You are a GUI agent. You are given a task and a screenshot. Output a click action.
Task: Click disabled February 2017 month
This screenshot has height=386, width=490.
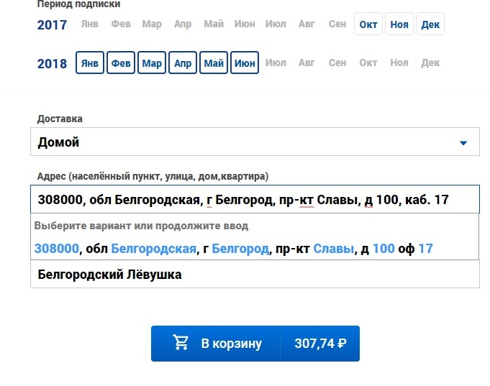tap(121, 24)
